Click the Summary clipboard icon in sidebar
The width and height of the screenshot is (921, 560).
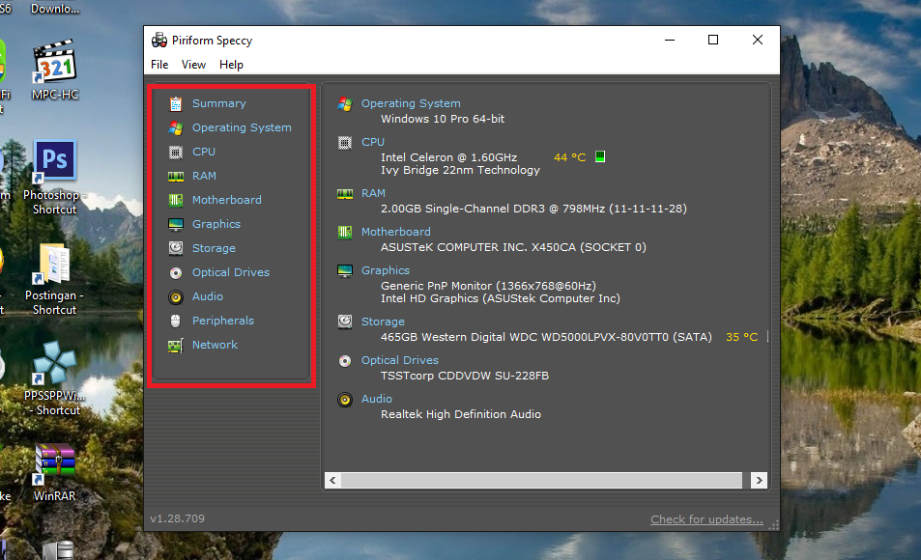[176, 104]
